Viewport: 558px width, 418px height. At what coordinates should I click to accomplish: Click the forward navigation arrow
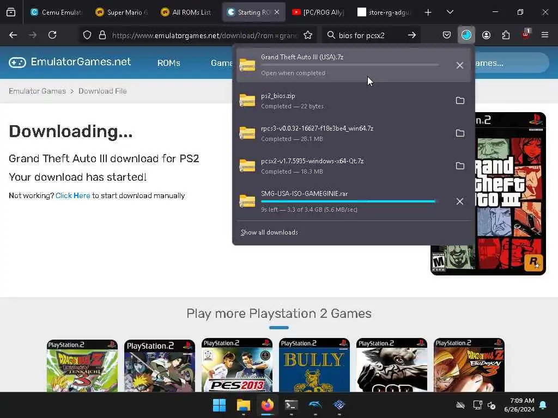click(x=33, y=35)
